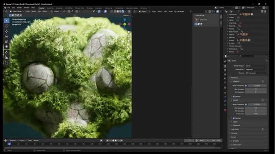Switch viewport to rendered shading mode
The image size is (275, 154).
(x=123, y=11)
